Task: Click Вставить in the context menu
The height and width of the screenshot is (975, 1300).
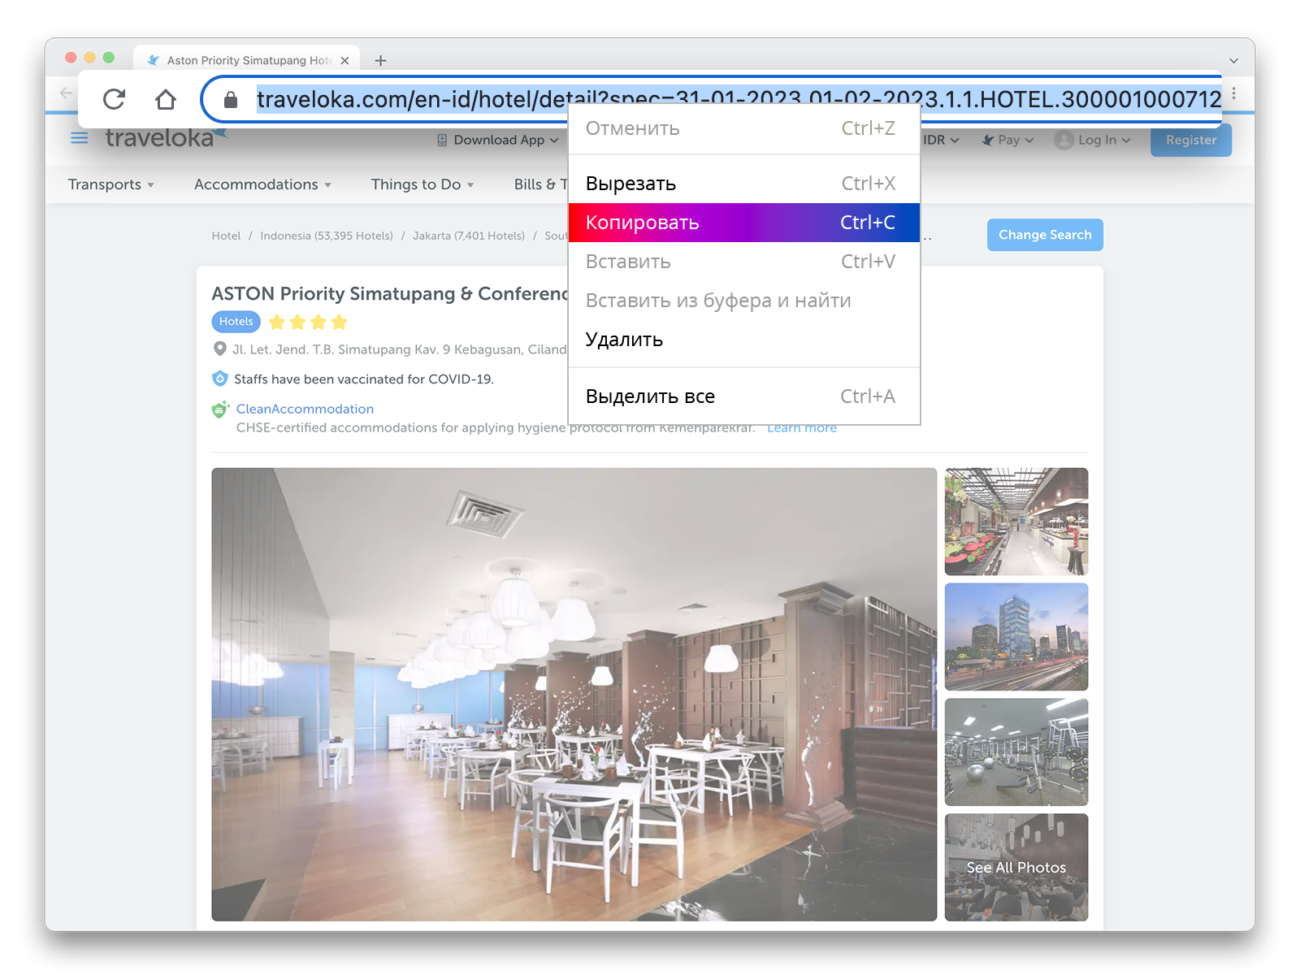Action: (x=744, y=262)
